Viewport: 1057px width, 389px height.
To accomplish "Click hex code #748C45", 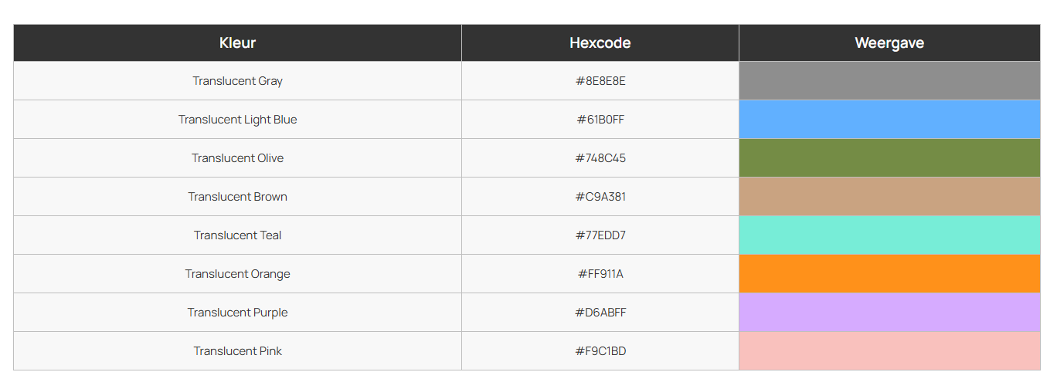I will (x=600, y=158).
